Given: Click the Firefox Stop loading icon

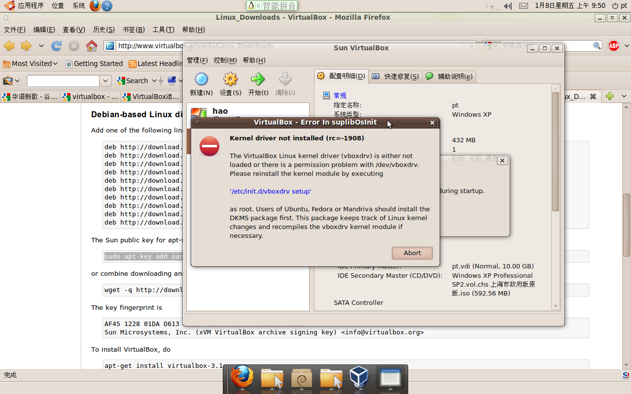Looking at the screenshot, I should [74, 46].
